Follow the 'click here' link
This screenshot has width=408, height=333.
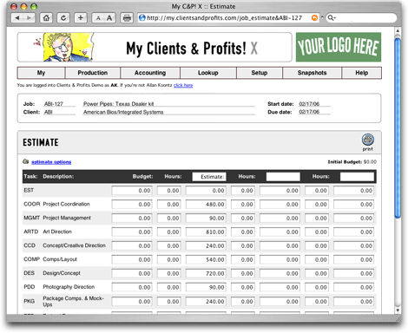click(x=183, y=85)
